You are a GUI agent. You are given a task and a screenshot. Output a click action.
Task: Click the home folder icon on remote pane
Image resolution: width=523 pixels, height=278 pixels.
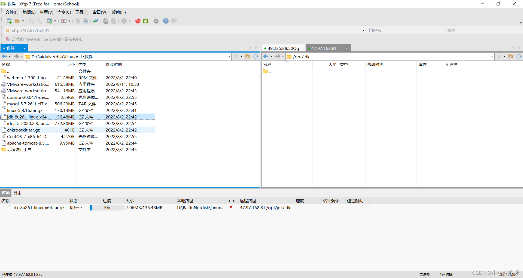511,57
